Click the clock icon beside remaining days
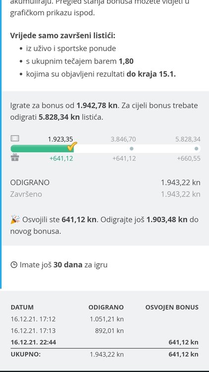 tap(14, 264)
